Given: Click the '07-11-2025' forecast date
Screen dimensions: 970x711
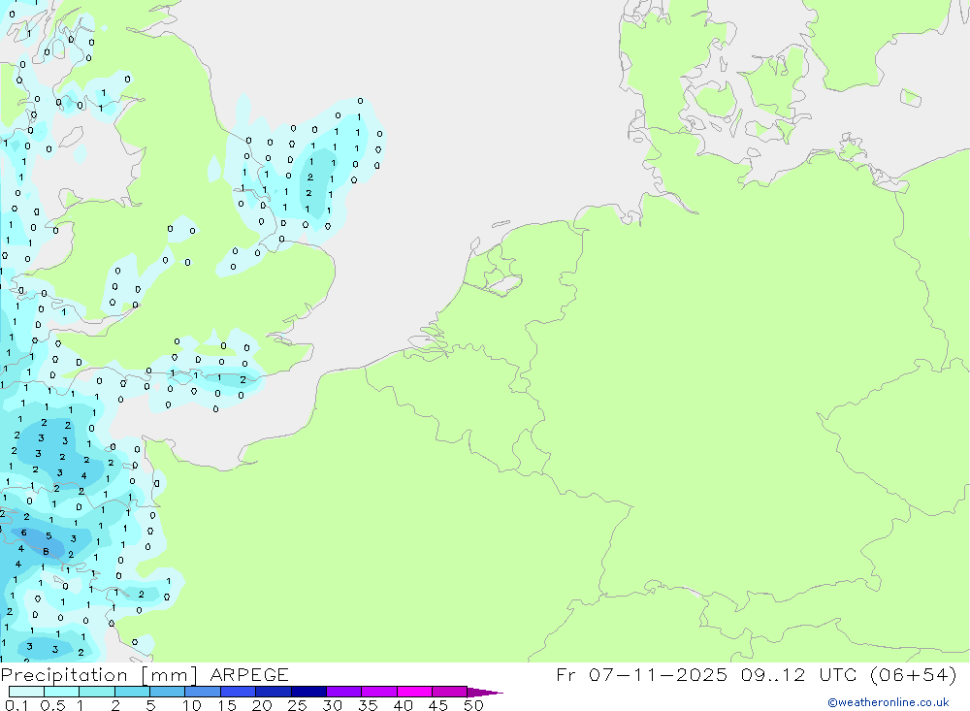Looking at the screenshot, I should [x=658, y=674].
